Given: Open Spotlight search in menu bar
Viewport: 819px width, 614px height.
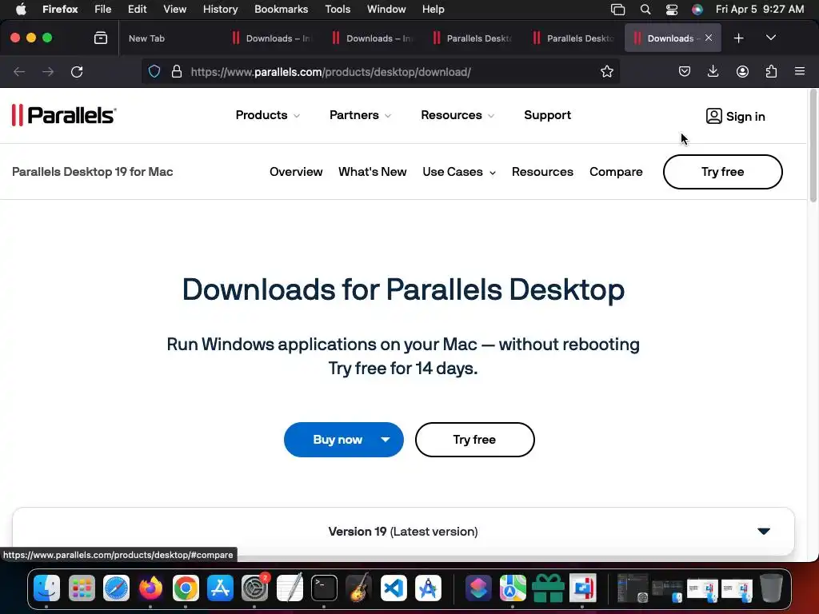Looking at the screenshot, I should point(645,10).
